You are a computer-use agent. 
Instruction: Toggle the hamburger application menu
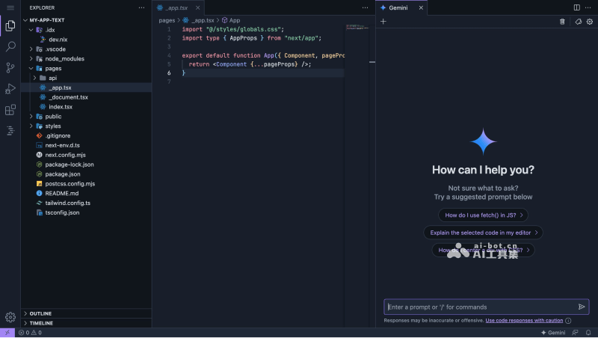[x=10, y=7]
